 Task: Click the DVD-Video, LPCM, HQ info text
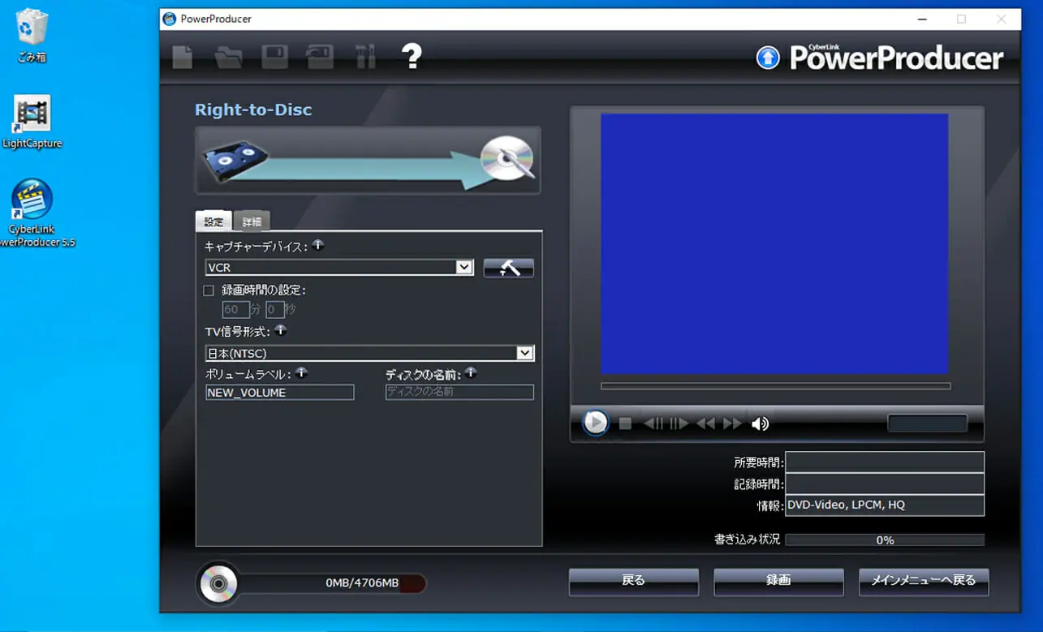[x=846, y=505]
